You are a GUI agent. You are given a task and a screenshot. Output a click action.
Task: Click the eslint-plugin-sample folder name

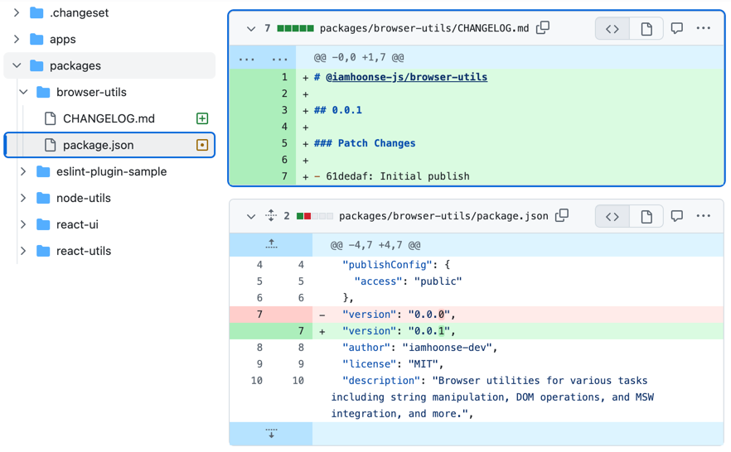pos(111,171)
